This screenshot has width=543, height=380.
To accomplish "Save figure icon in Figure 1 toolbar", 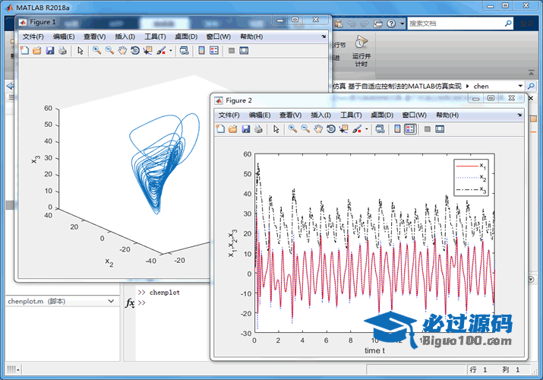I will point(50,51).
